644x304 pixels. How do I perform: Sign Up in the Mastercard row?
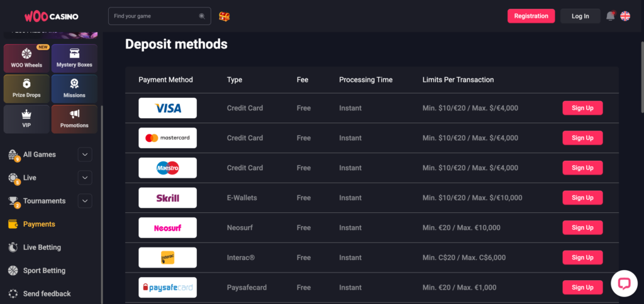point(582,138)
